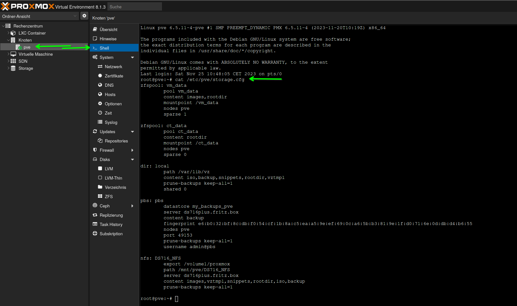517x306 pixels.
Task: Click the Ceph logo icon
Action: point(95,206)
